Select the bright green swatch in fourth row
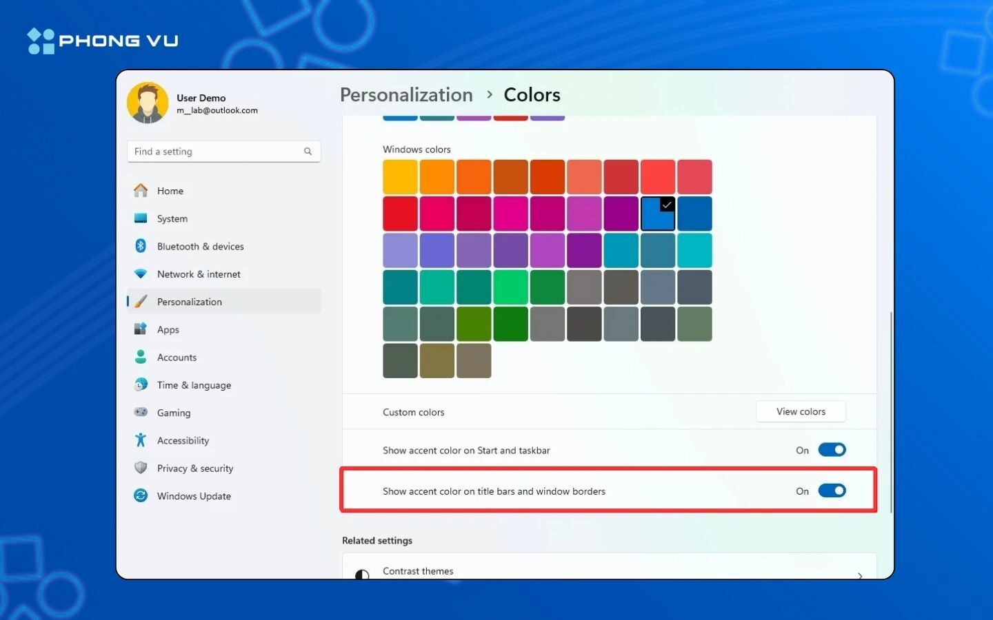Viewport: 993px width, 620px height. [510, 287]
